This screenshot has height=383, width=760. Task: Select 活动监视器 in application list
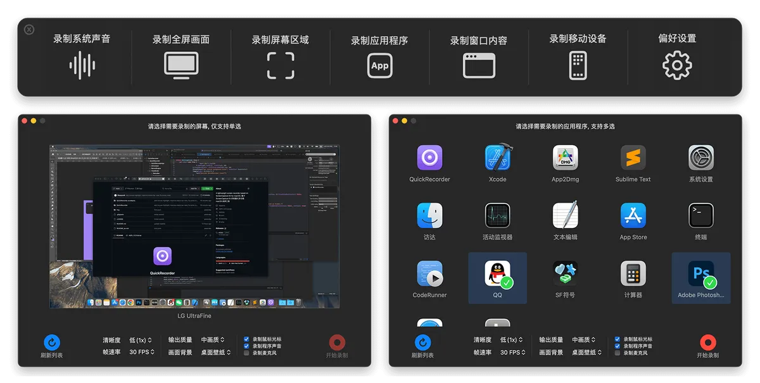point(498,215)
